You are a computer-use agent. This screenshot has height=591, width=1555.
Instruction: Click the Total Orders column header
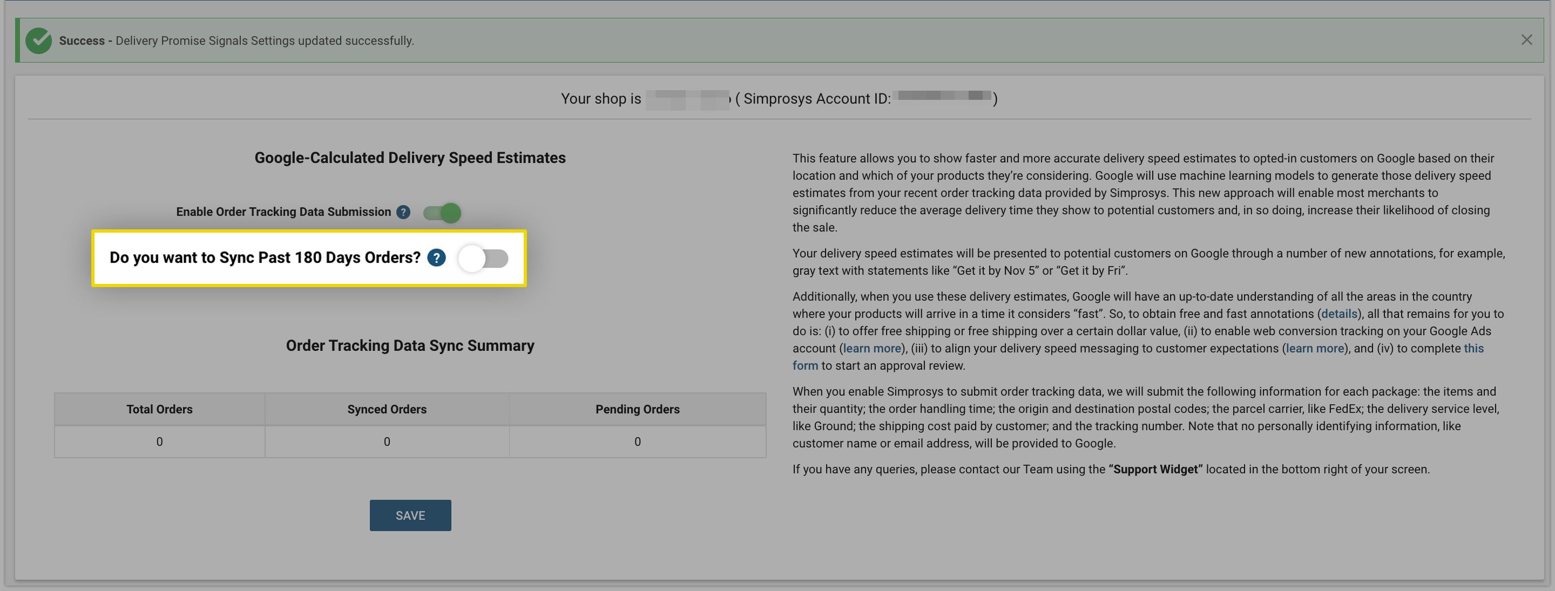tap(159, 409)
